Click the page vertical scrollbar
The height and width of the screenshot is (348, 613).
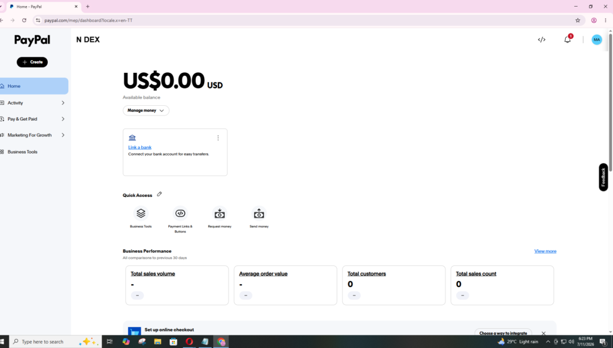click(x=610, y=102)
